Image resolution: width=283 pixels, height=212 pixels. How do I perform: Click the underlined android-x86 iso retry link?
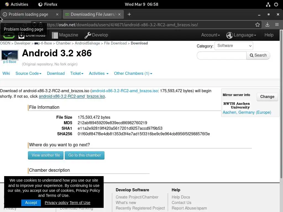point(72,96)
